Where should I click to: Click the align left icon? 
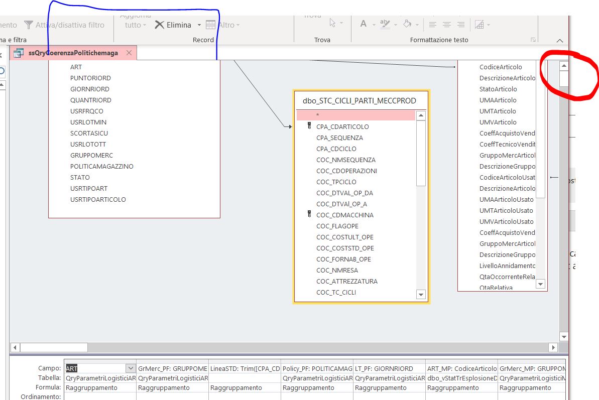[432, 25]
